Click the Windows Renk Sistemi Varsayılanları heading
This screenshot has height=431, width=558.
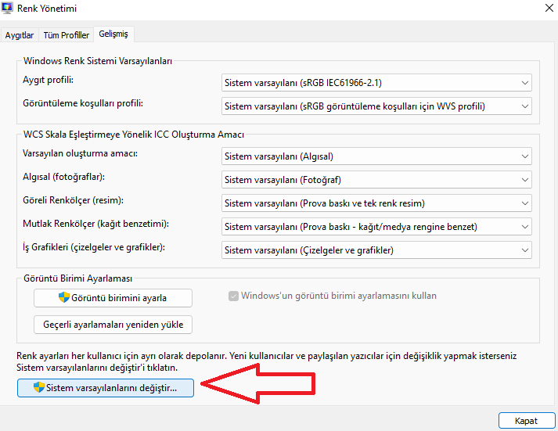(98, 61)
